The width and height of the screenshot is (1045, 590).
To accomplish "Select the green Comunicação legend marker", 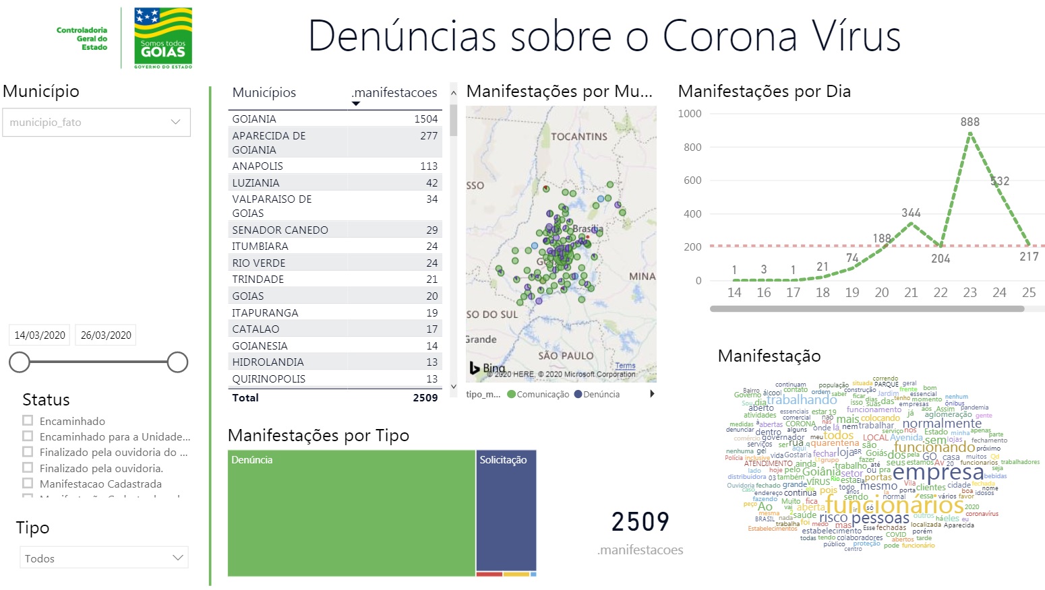I will tap(511, 394).
